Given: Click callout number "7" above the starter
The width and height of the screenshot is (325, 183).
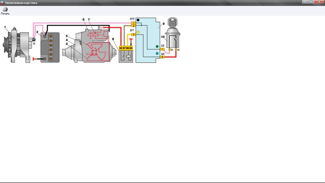Looking at the screenshot, I should click(x=89, y=19).
